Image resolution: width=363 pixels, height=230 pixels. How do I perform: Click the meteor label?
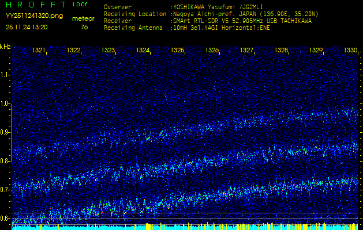(83, 19)
